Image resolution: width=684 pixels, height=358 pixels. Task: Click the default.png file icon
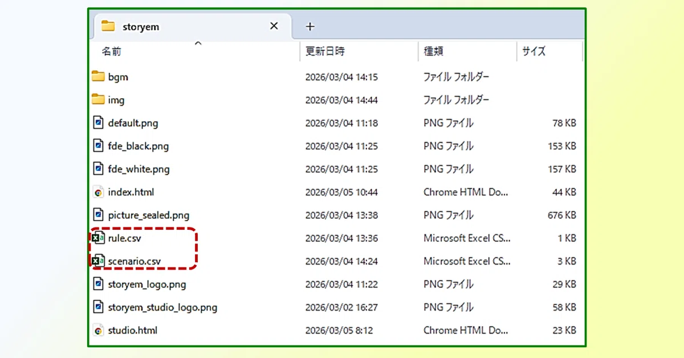pyautogui.click(x=98, y=123)
